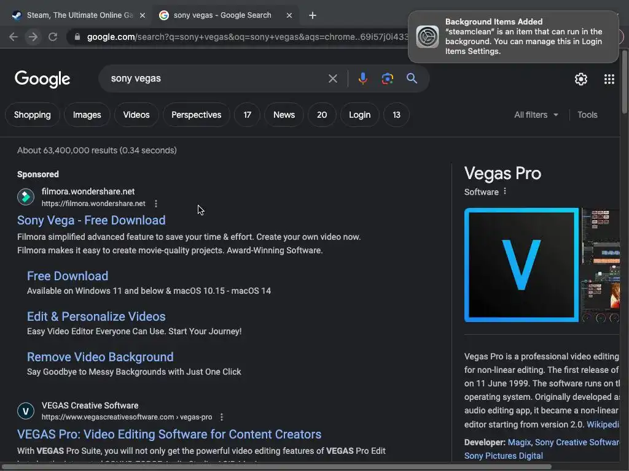Open Sony Pictures Digital link
This screenshot has height=471, width=629.
tap(504, 456)
